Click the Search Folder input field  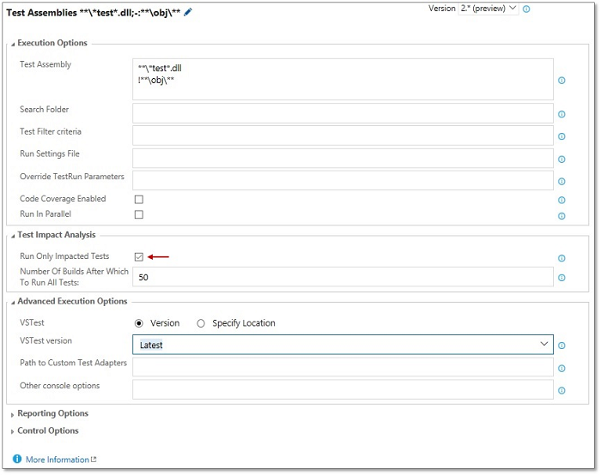coord(343,113)
